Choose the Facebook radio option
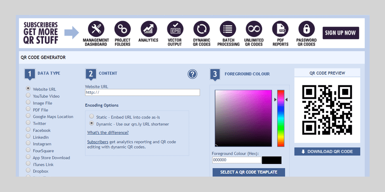The width and height of the screenshot is (385, 192). click(x=28, y=129)
